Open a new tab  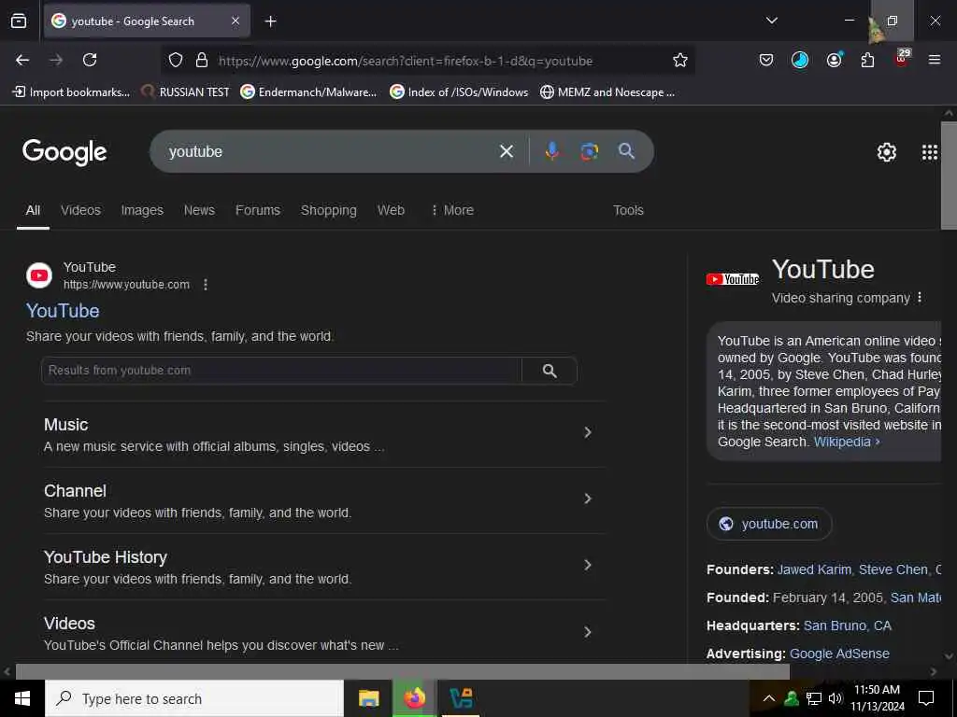270,21
